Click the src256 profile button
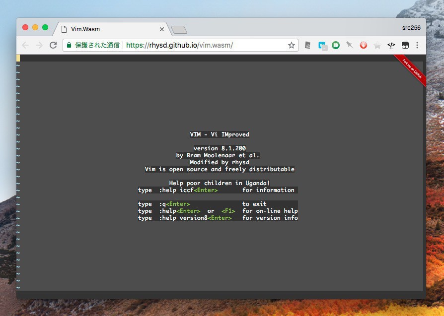This screenshot has height=316, width=444. [411, 28]
